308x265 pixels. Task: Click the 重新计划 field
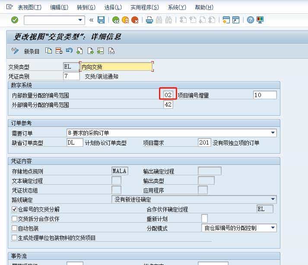click(204, 218)
